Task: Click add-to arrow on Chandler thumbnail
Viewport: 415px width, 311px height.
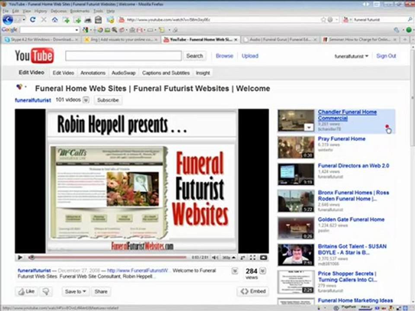Action: point(309,128)
